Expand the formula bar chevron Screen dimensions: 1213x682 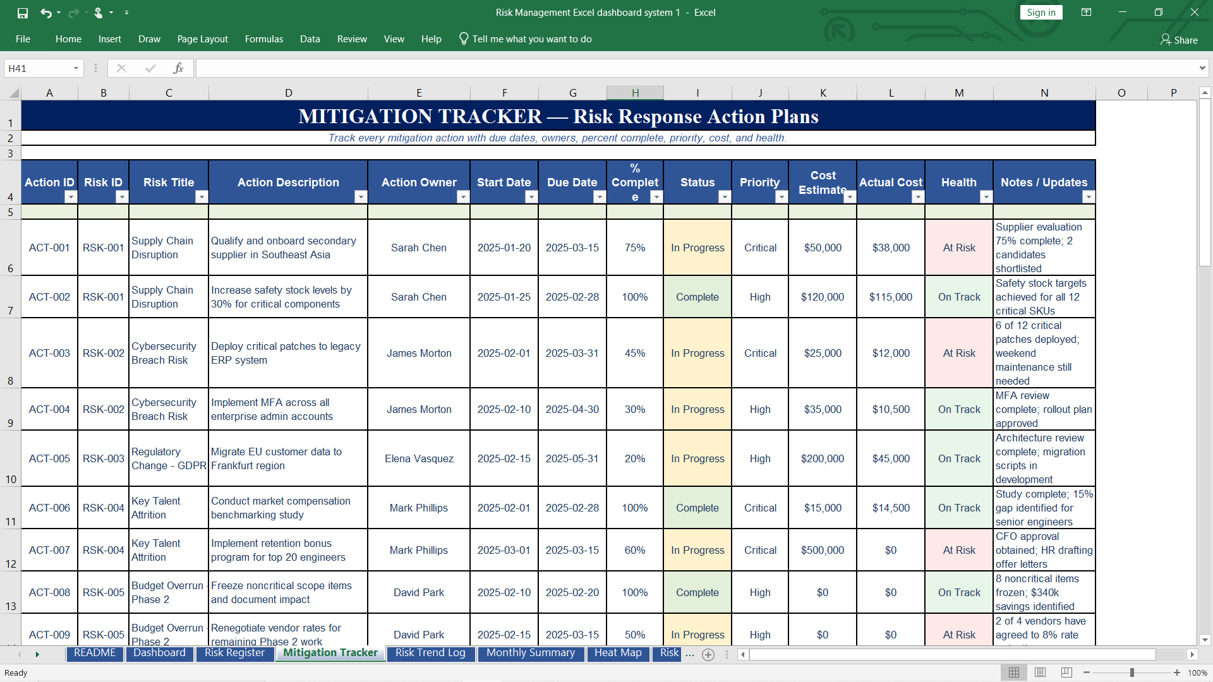1202,68
